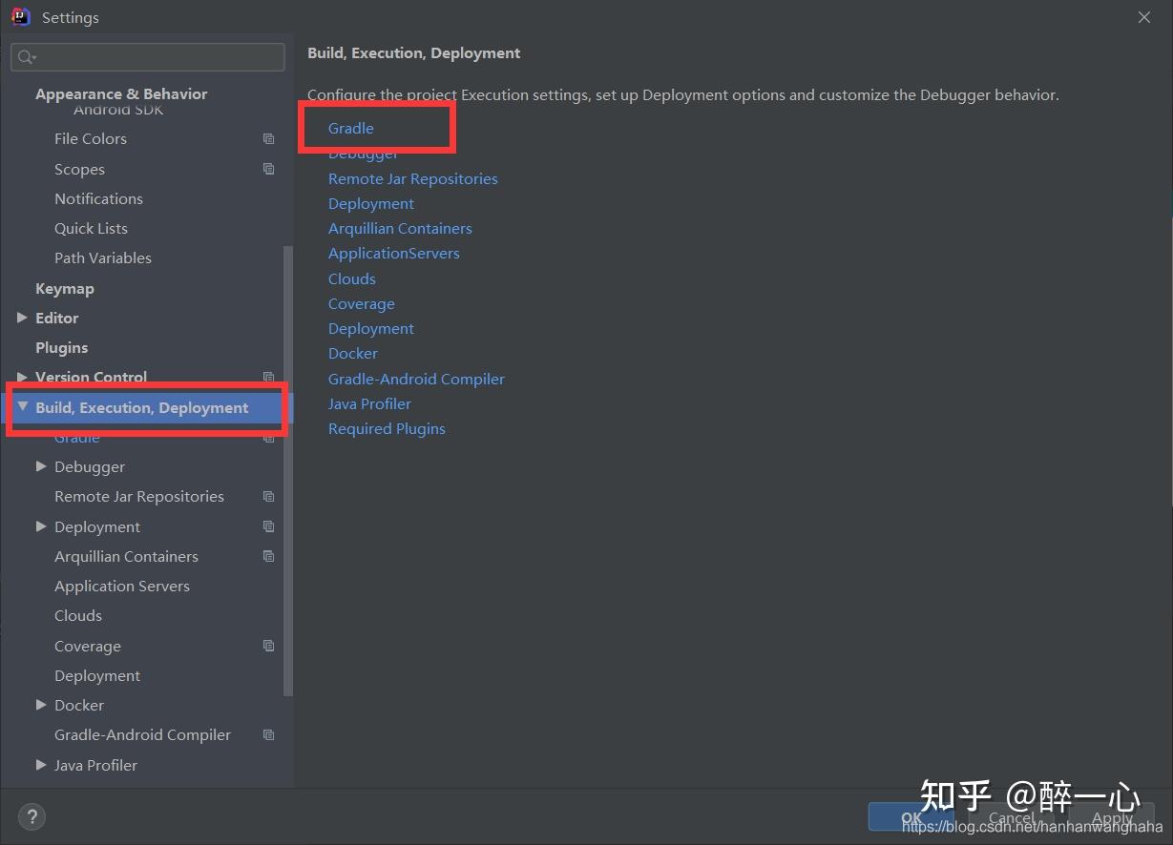Click the icon beside Coverage in sidebar
Viewport: 1173px width, 845px height.
click(x=268, y=646)
